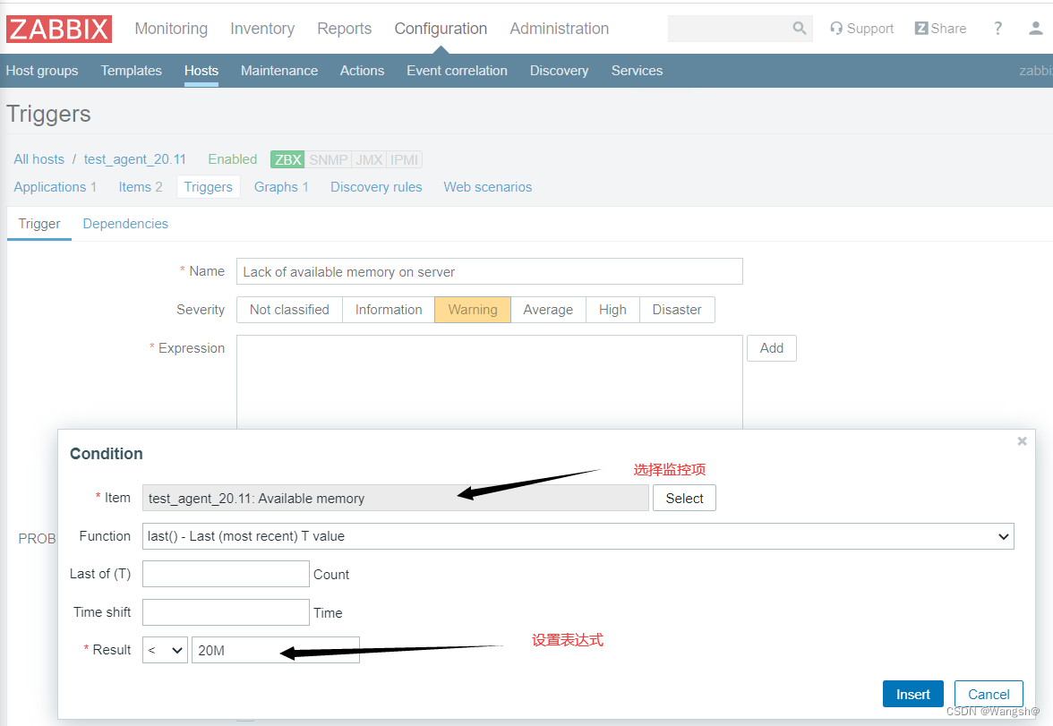Open the Configuration menu

click(441, 29)
